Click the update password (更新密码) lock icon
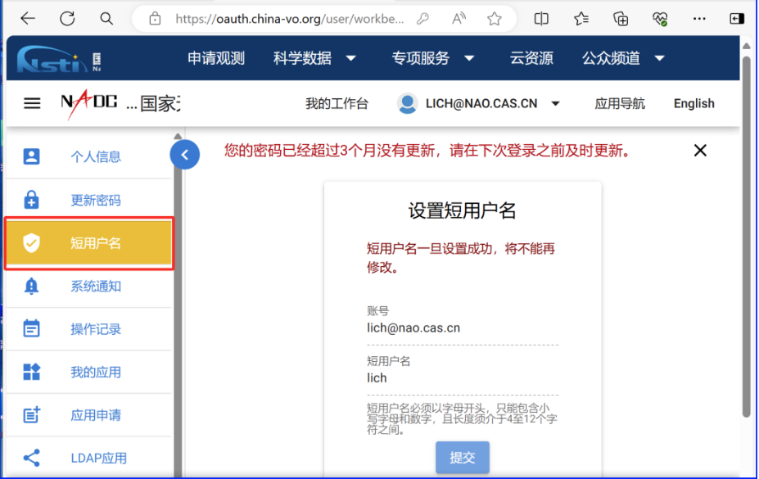This screenshot has height=479, width=759. tap(31, 200)
